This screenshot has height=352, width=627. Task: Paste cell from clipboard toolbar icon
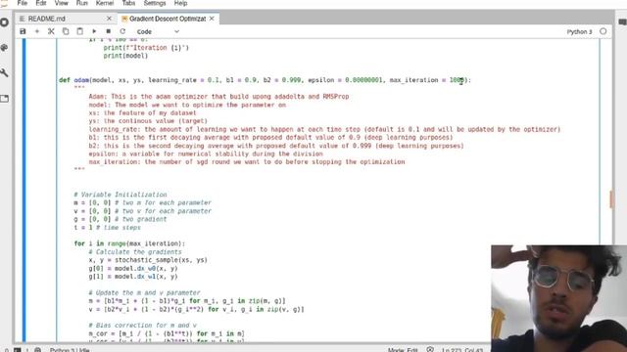click(80, 31)
